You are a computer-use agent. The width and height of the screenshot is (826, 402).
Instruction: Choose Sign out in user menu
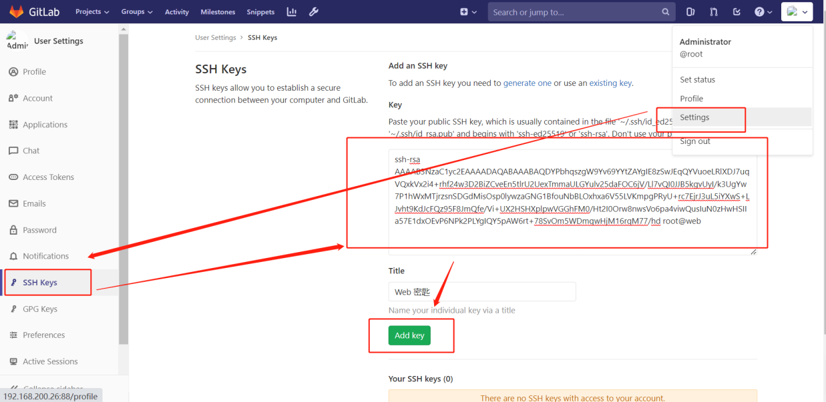(x=694, y=141)
